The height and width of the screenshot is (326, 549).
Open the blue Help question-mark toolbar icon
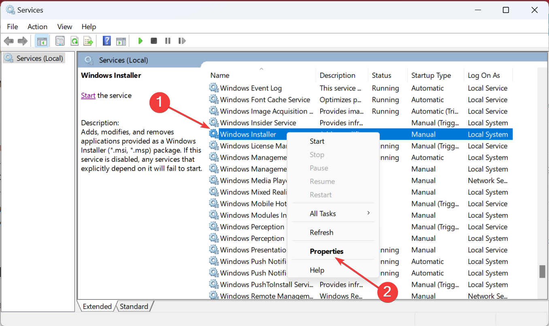pos(107,41)
